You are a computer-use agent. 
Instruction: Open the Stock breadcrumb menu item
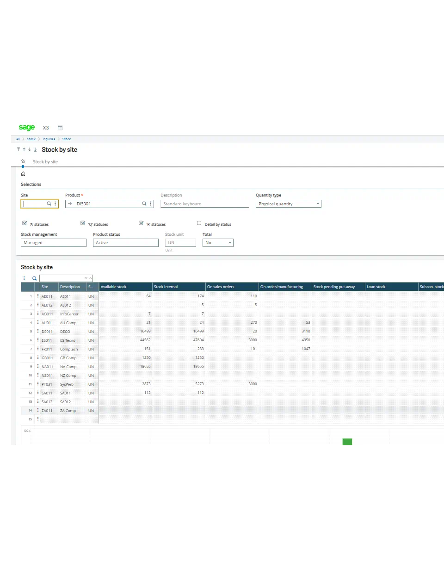31,139
